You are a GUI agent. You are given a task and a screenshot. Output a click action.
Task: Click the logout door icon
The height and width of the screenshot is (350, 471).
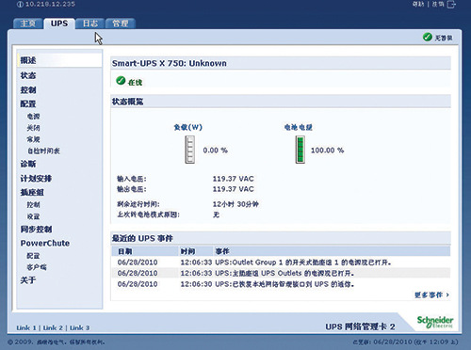[x=451, y=5]
